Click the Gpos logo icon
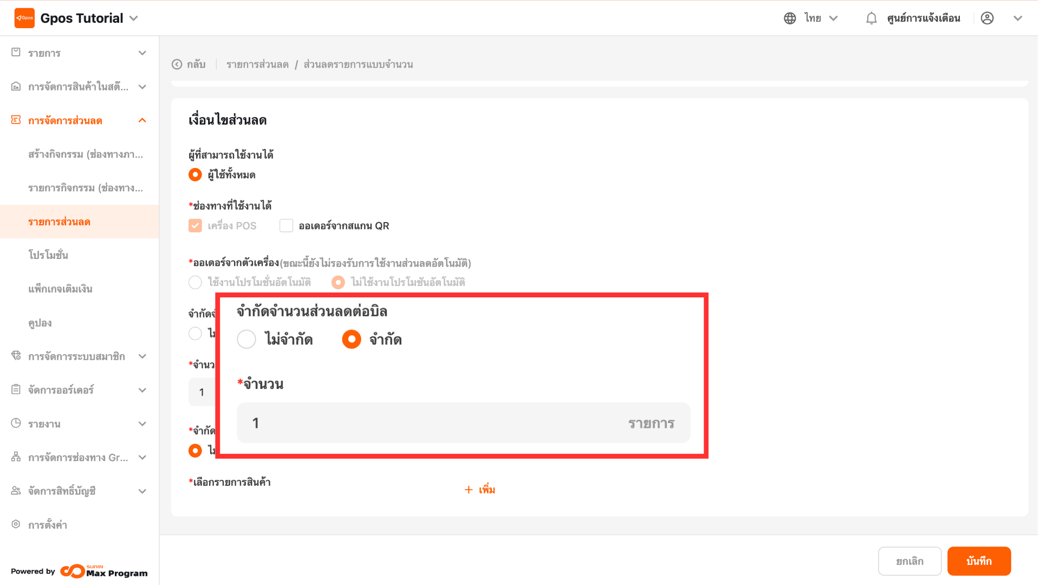The width and height of the screenshot is (1040, 585). coord(24,18)
